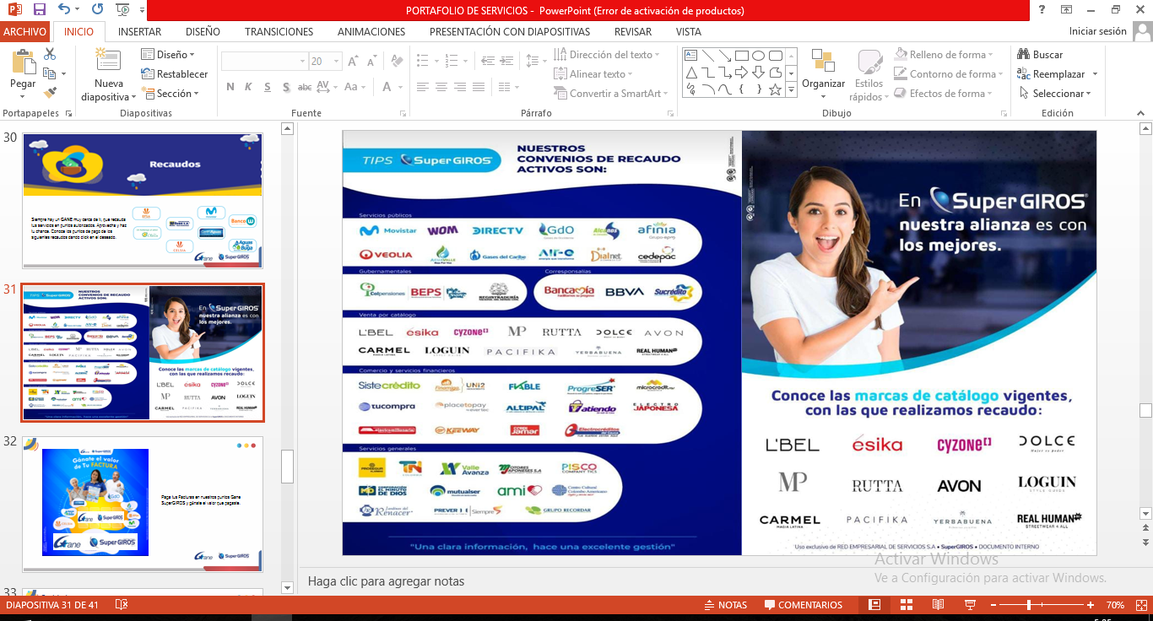Viewport: 1153px width, 621px height.
Task: Switch to the REVISAR tab
Action: (633, 32)
